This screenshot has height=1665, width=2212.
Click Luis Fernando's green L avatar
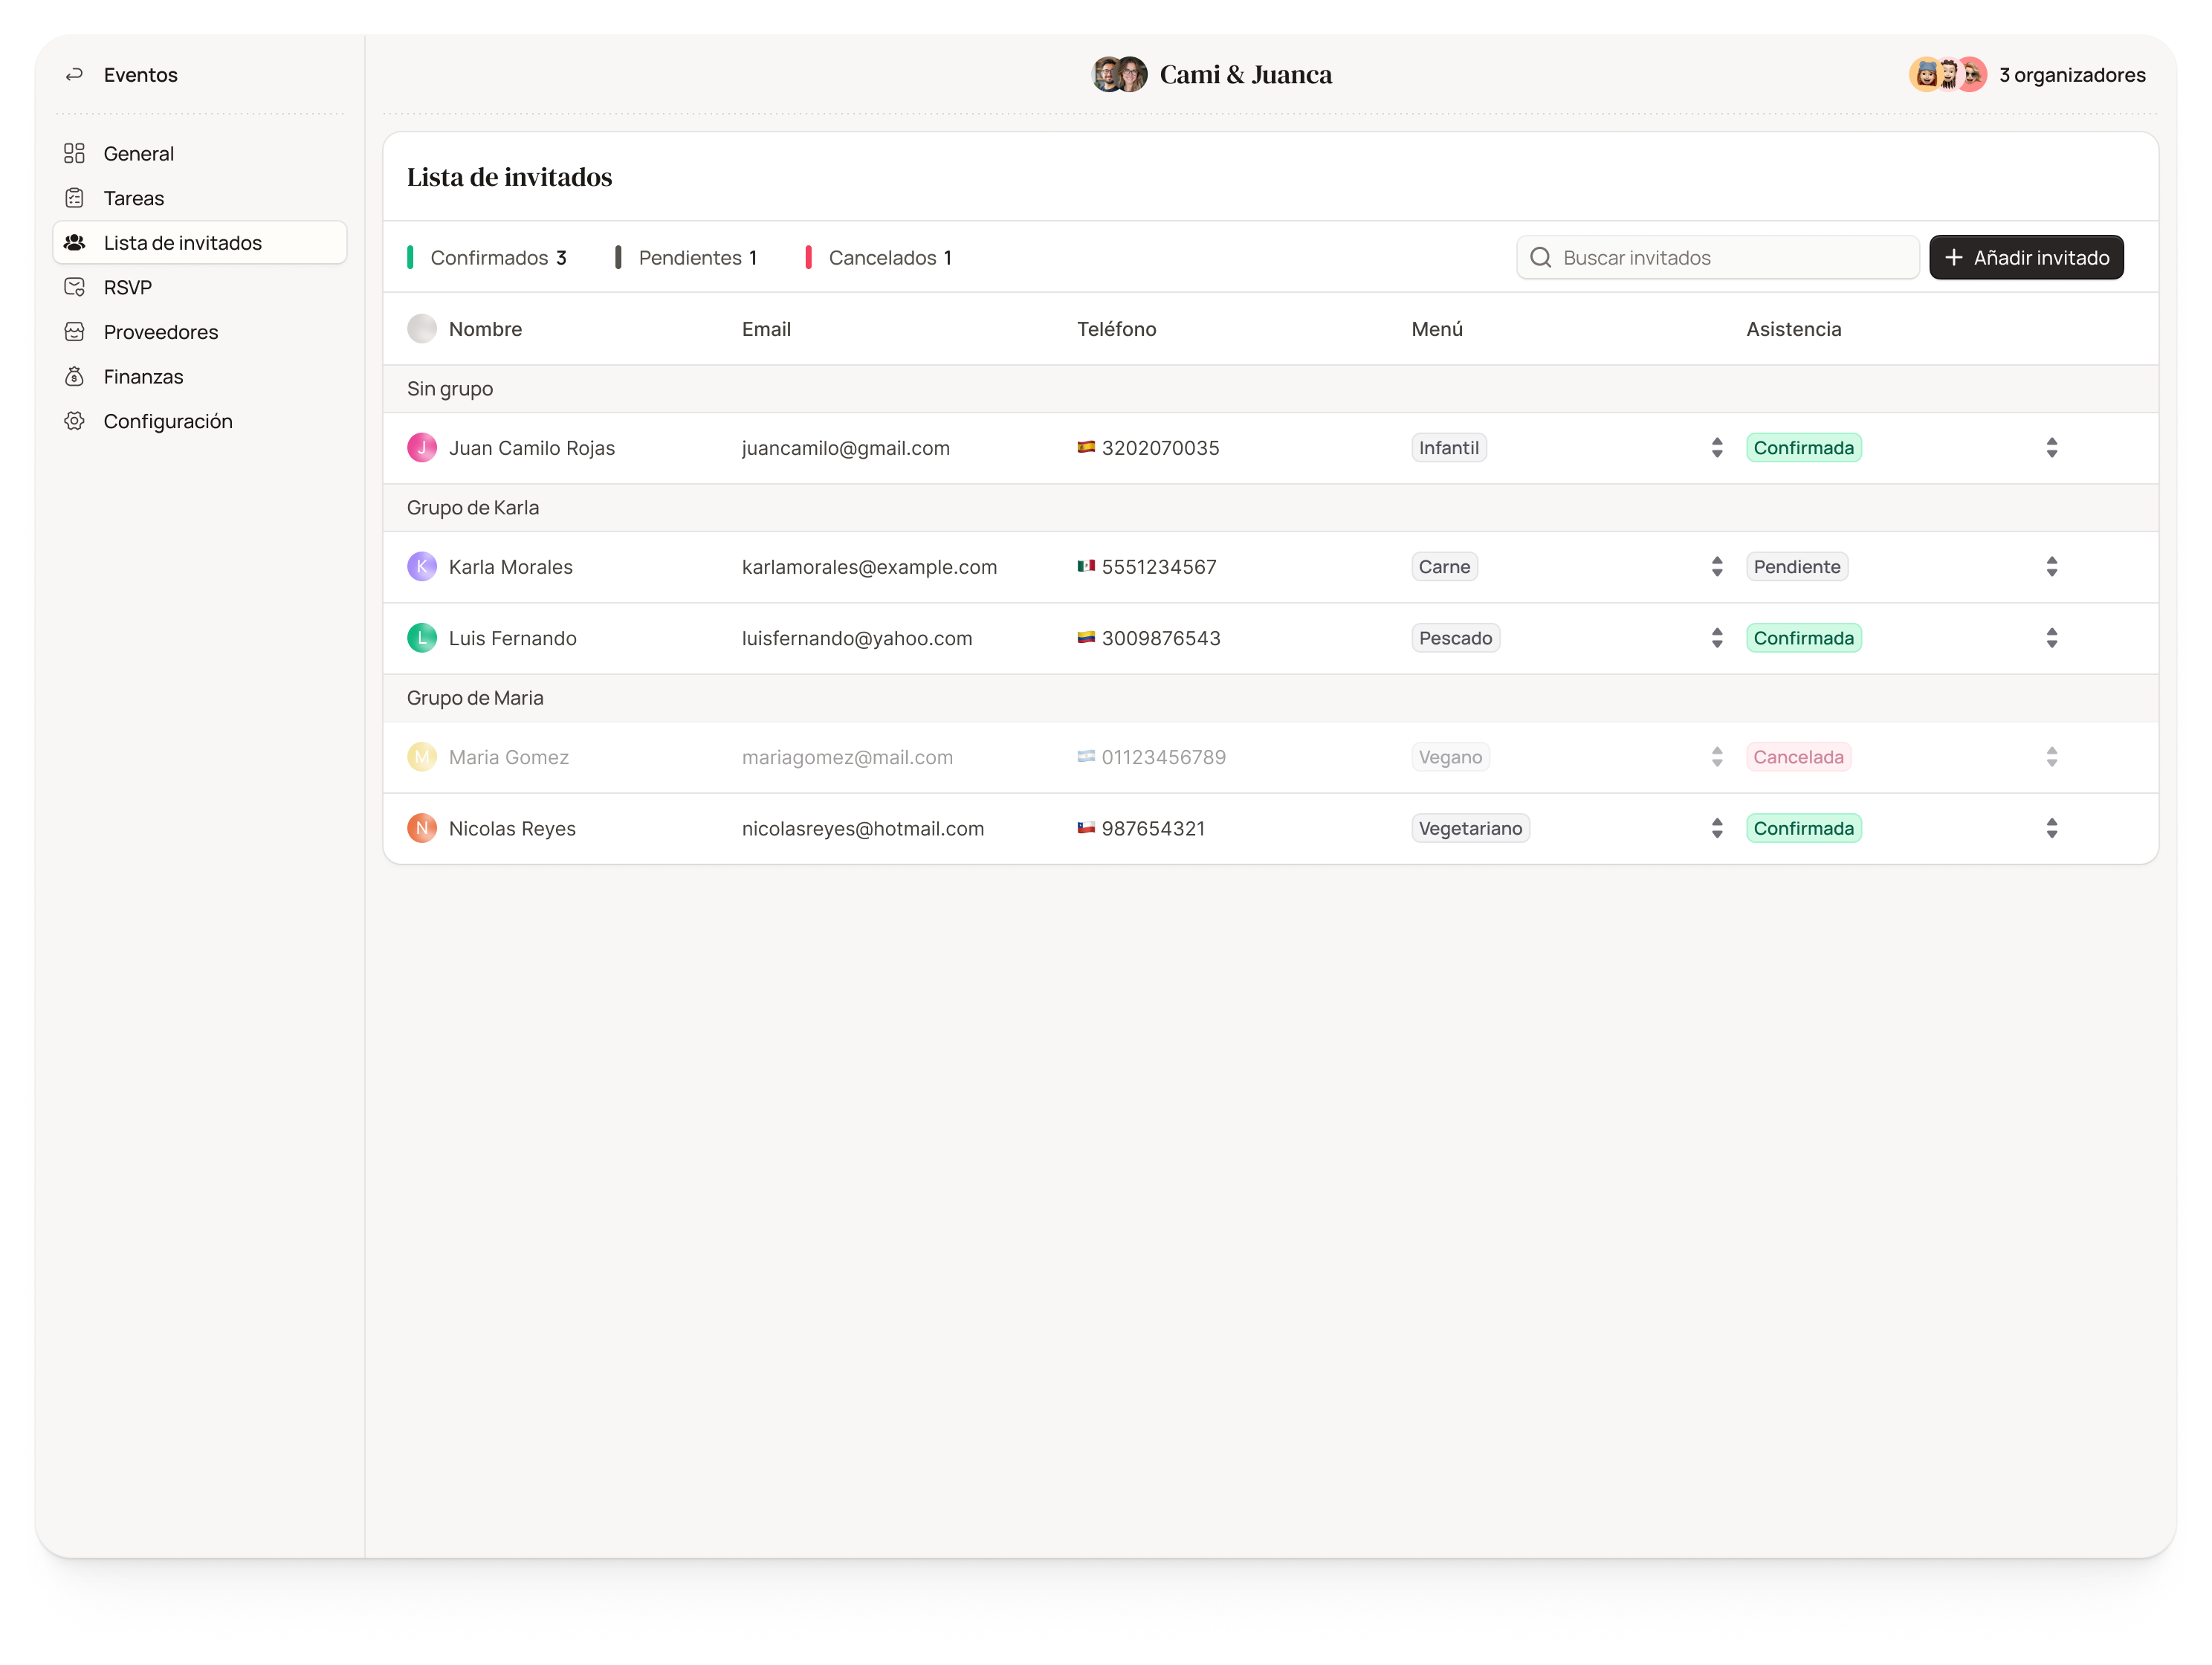click(x=422, y=637)
